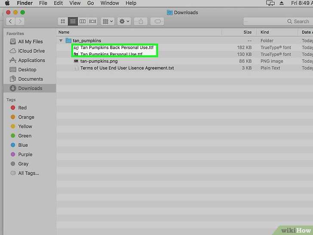
Task: Open the File menu
Action: pyautogui.click(x=43, y=3)
